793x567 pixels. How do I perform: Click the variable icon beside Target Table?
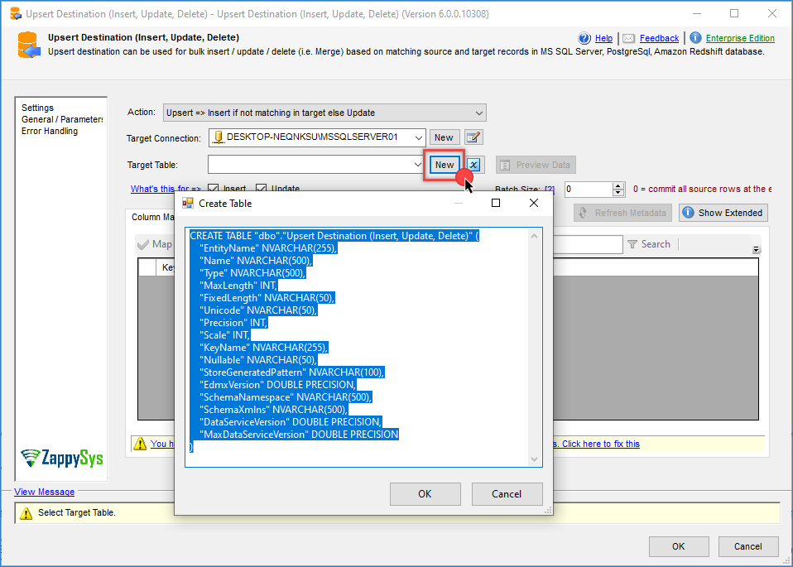pos(474,165)
